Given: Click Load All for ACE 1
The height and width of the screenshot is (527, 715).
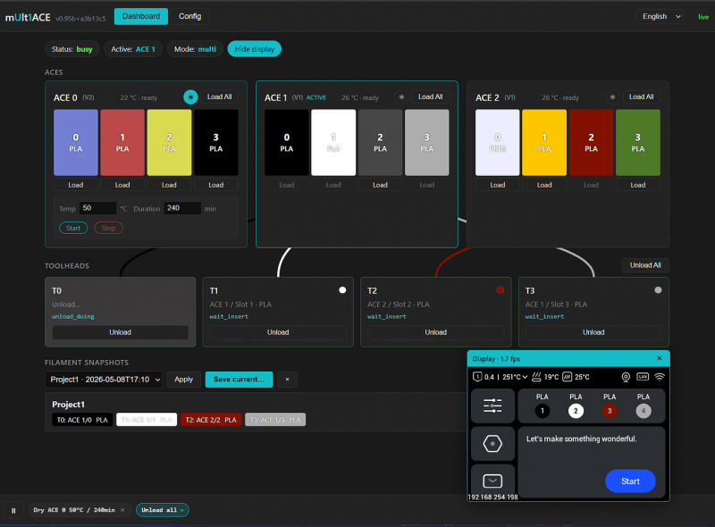Looking at the screenshot, I should coord(431,96).
